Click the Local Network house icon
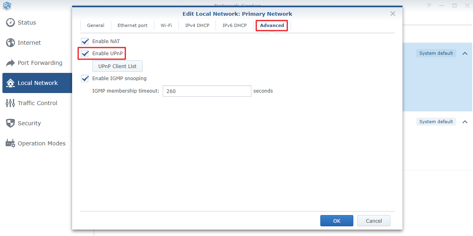The width and height of the screenshot is (473, 236). pyautogui.click(x=10, y=83)
